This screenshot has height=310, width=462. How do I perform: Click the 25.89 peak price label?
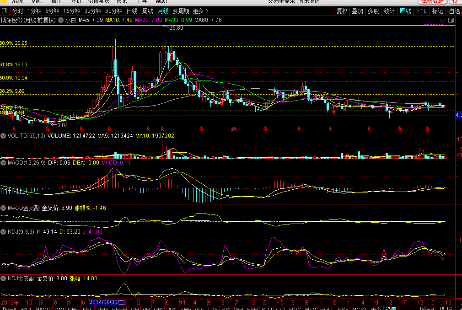176,28
